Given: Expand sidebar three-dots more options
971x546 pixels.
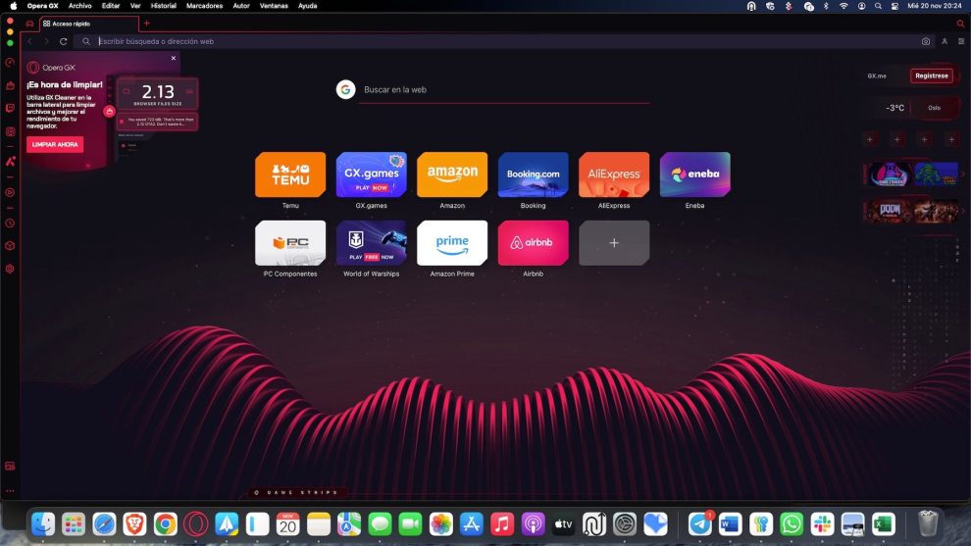Looking at the screenshot, I should click(x=10, y=490).
